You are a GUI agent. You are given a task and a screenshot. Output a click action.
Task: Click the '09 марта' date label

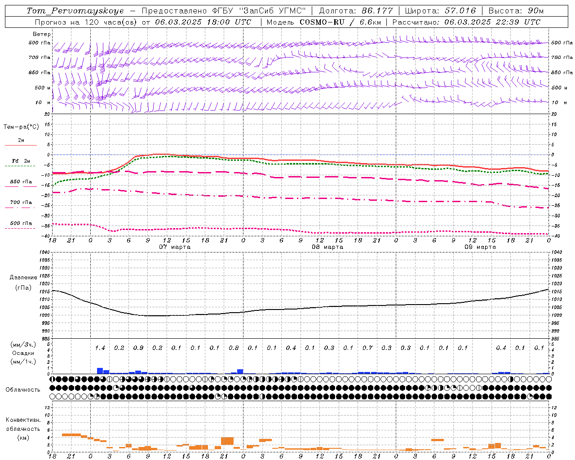tap(480, 247)
